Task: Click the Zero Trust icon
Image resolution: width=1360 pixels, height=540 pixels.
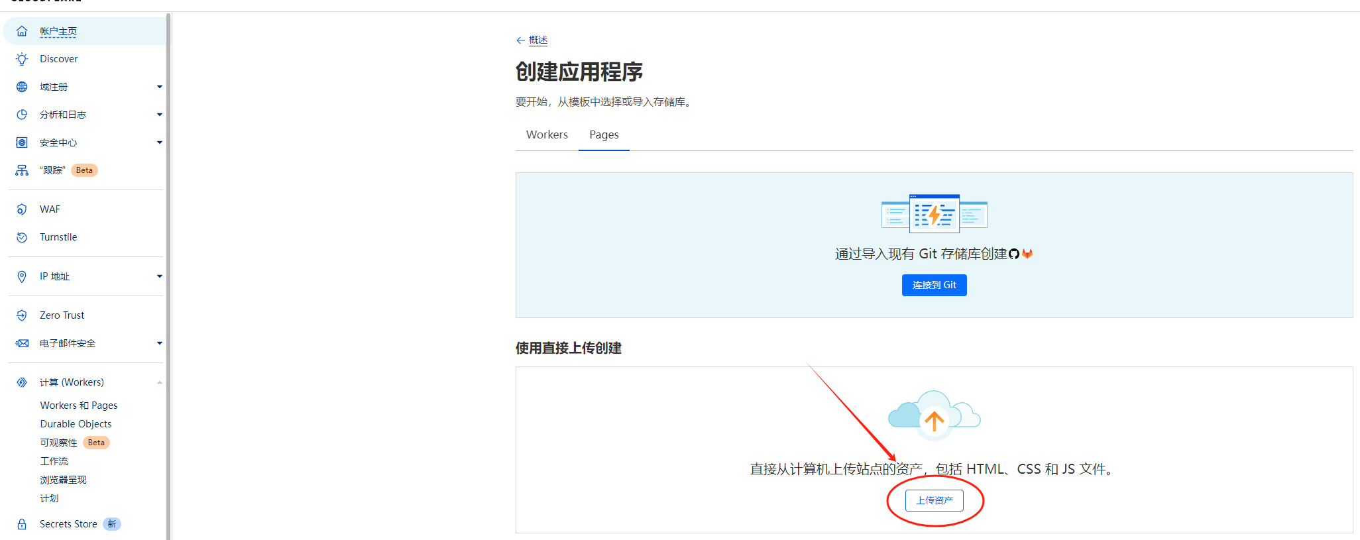Action: pyautogui.click(x=22, y=315)
